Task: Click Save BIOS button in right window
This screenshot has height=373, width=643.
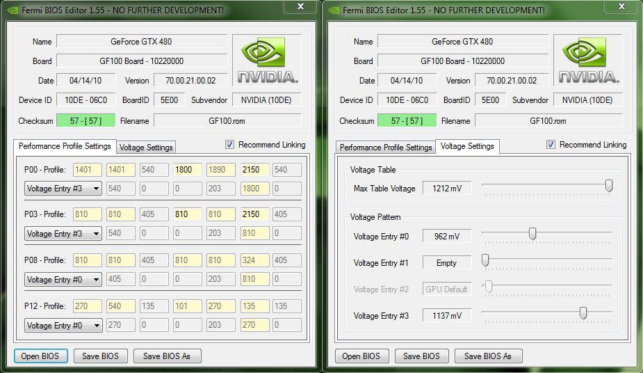Action: 421,356
